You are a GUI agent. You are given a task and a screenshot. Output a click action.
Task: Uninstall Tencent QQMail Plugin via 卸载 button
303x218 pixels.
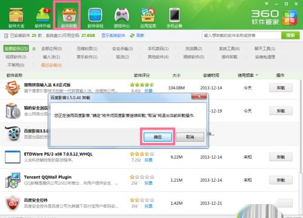point(281,180)
